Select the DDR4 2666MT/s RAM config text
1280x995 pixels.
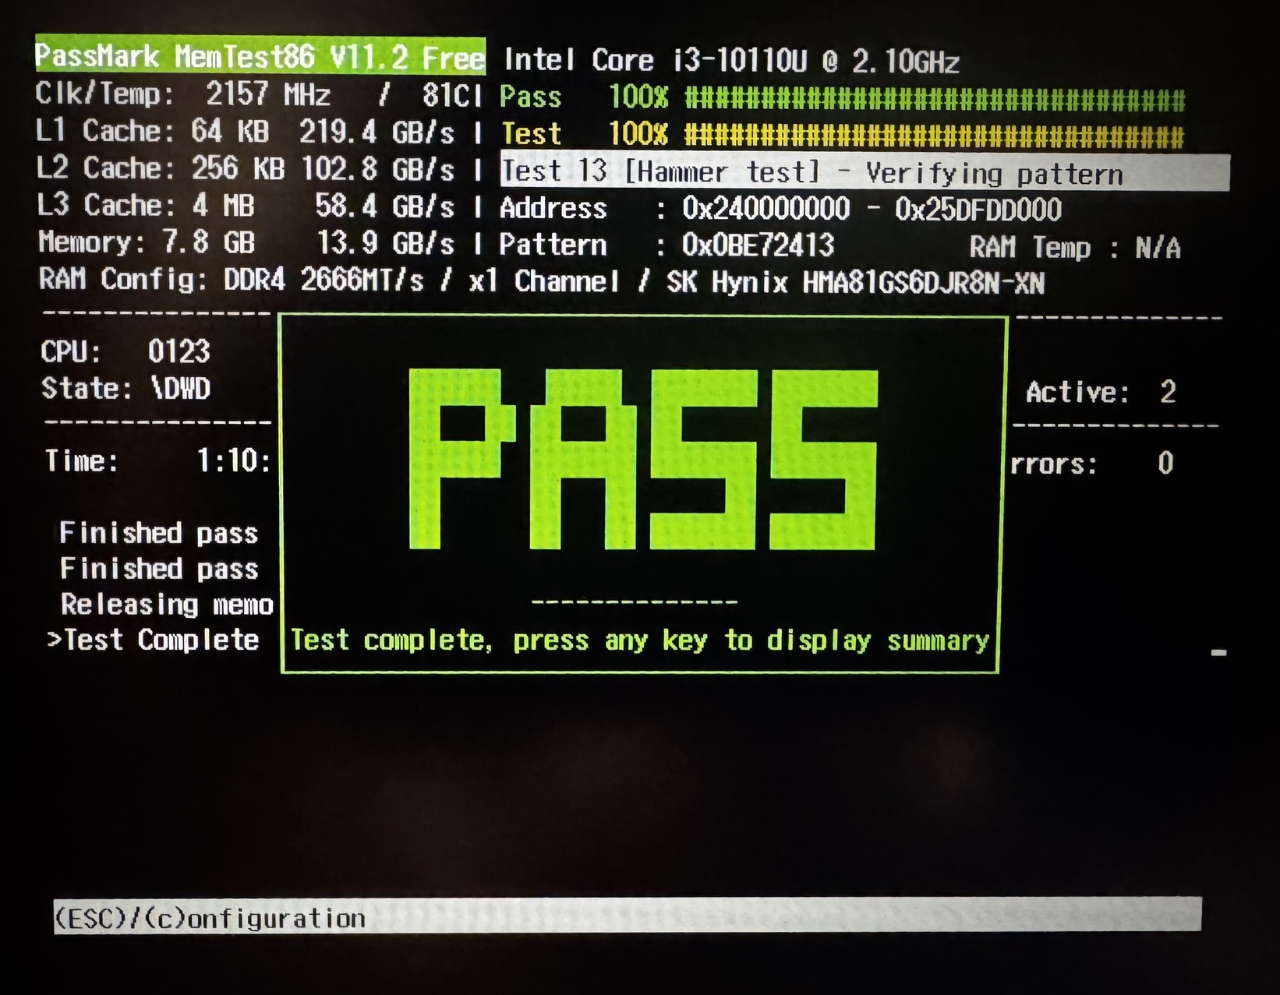tap(324, 279)
